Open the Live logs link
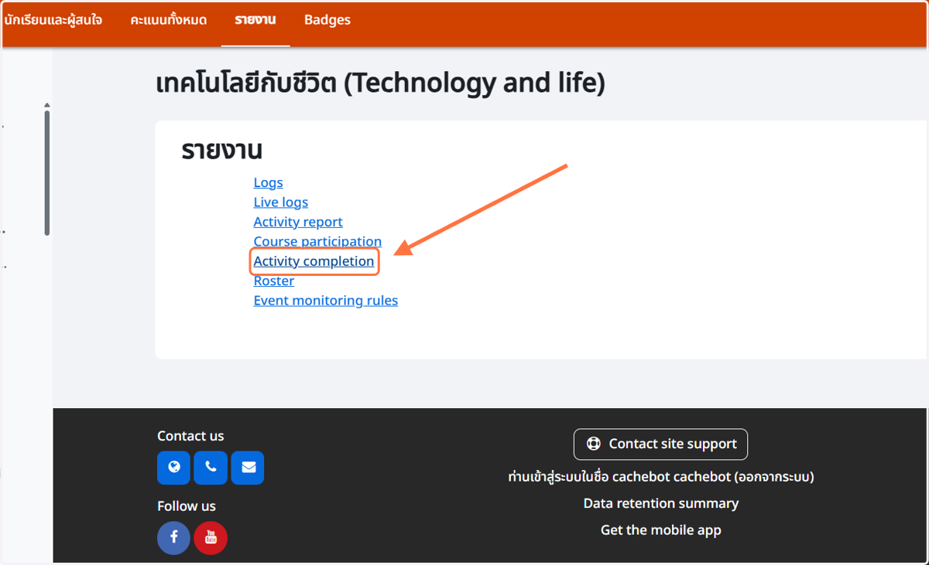The width and height of the screenshot is (929, 565). point(280,202)
